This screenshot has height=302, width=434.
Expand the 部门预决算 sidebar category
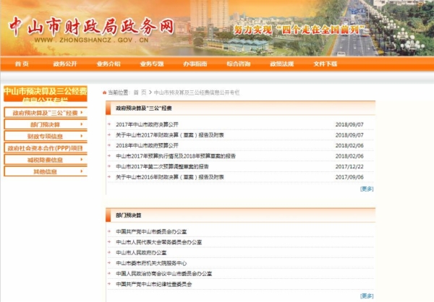point(45,125)
